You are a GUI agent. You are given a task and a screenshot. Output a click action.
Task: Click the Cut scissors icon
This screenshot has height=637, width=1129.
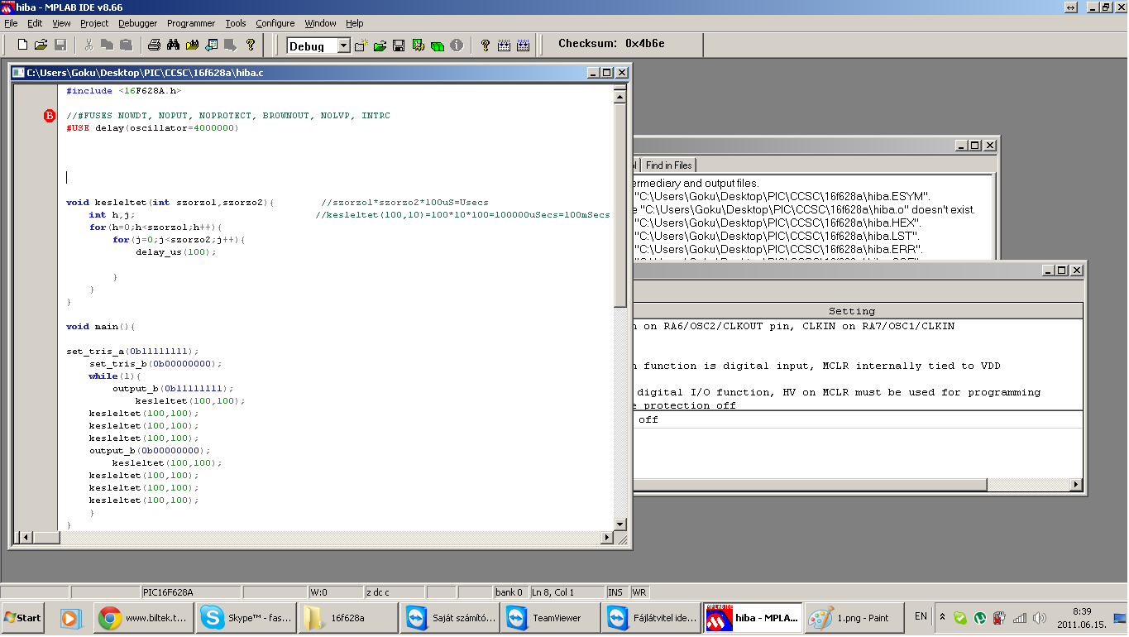coord(89,45)
